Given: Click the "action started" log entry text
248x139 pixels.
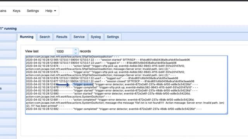Looking at the screenshot, I should click(x=83, y=93).
